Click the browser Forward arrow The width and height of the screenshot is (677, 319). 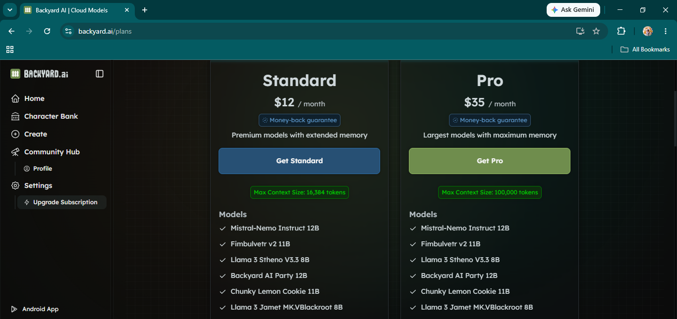tap(29, 31)
